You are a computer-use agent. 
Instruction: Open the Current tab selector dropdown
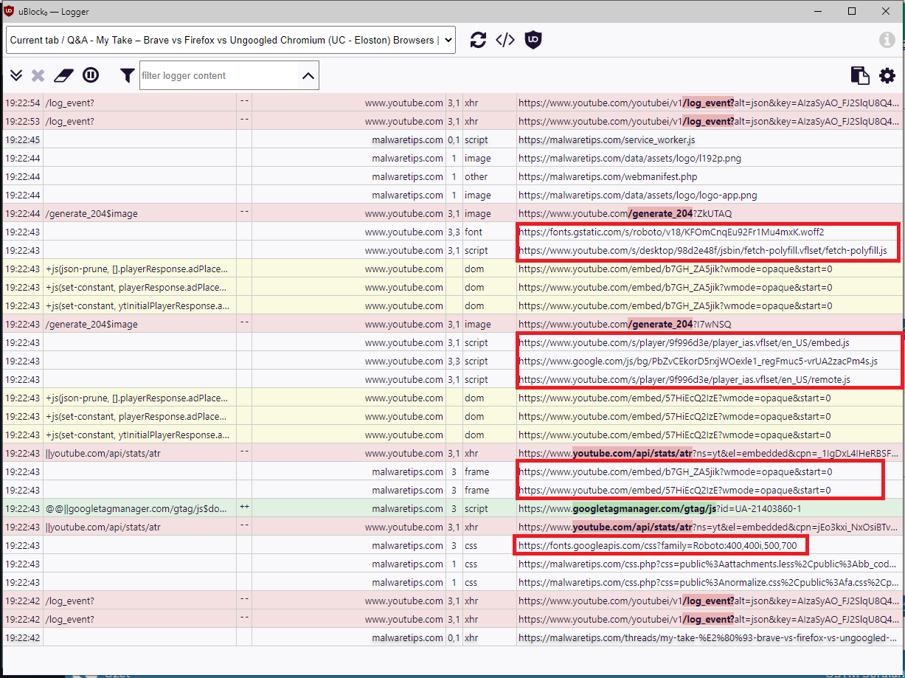pyautogui.click(x=231, y=40)
